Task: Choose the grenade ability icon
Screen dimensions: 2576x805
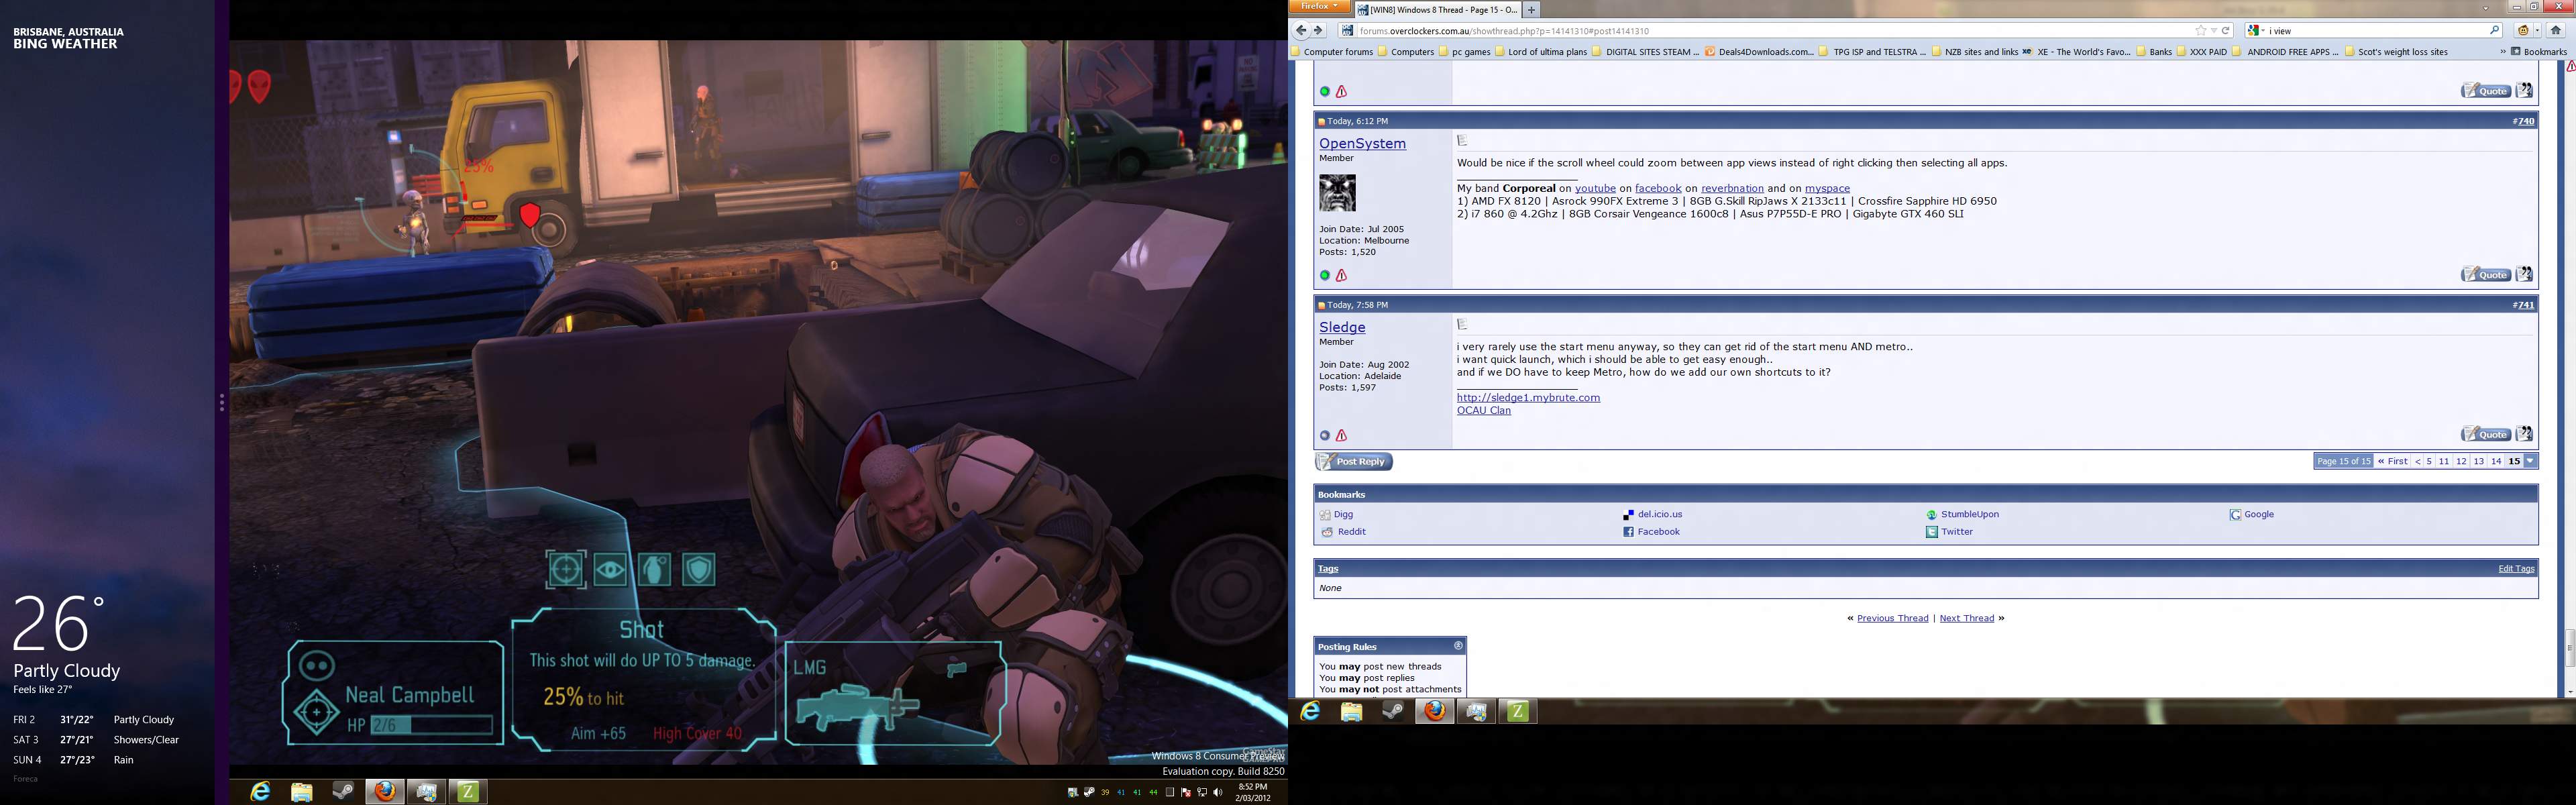Action: [x=655, y=570]
